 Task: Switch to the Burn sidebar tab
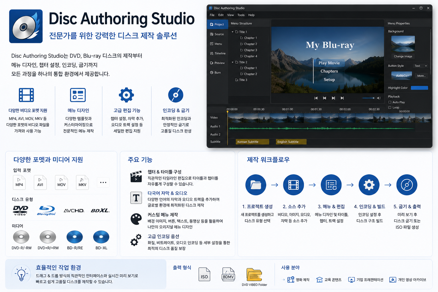(217, 73)
